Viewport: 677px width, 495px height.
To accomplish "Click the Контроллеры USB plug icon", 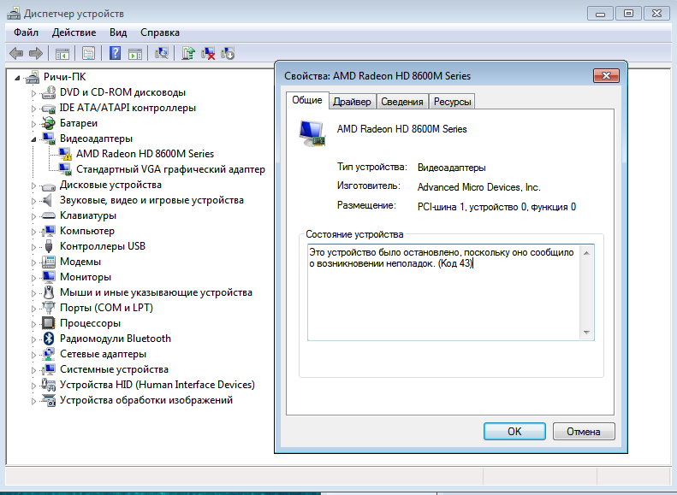I will 48,246.
